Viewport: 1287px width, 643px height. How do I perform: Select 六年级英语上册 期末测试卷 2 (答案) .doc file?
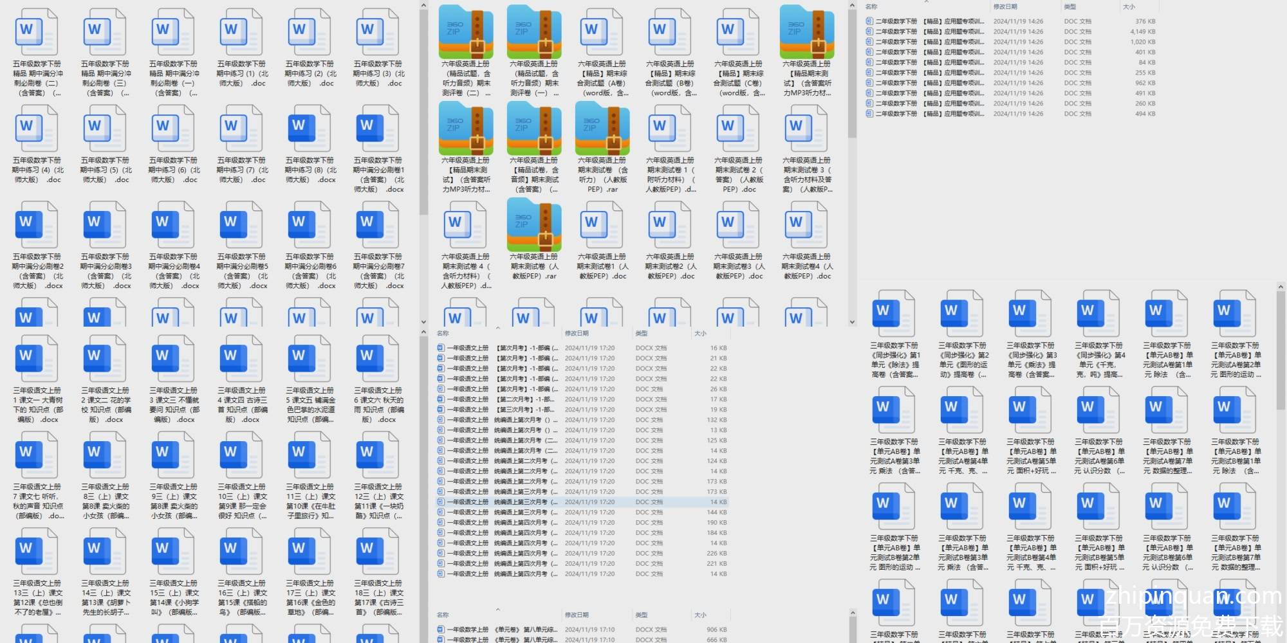[x=738, y=129]
